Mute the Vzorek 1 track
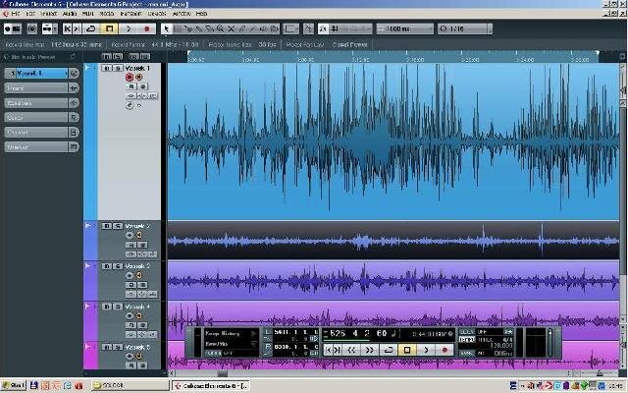628x393 pixels. pos(107,68)
